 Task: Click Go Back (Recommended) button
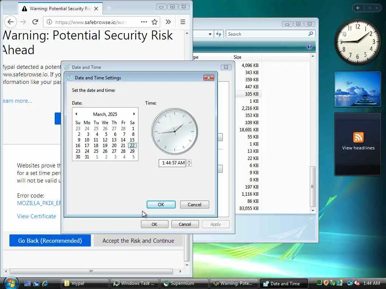click(x=50, y=240)
